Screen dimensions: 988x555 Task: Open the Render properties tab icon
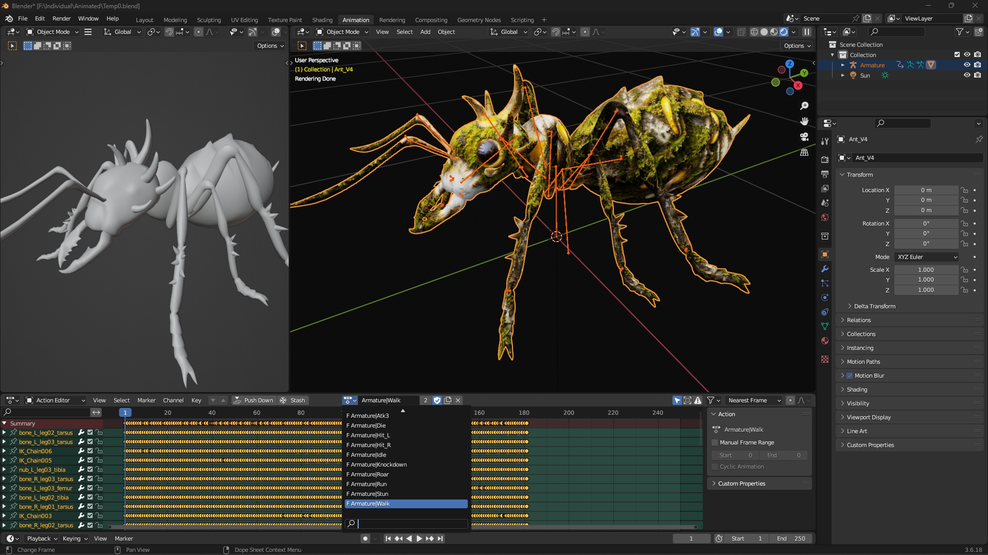[x=825, y=159]
